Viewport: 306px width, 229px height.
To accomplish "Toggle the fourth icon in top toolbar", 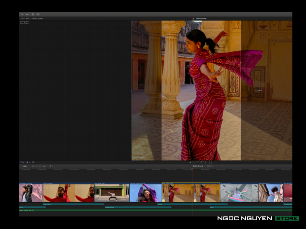I will click(x=38, y=15).
